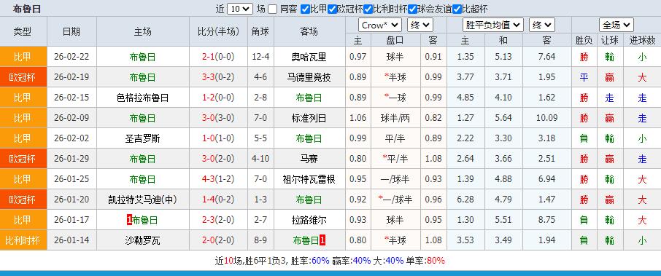Open the 全场 dropdown
The height and width of the screenshot is (276, 661).
[616, 25]
